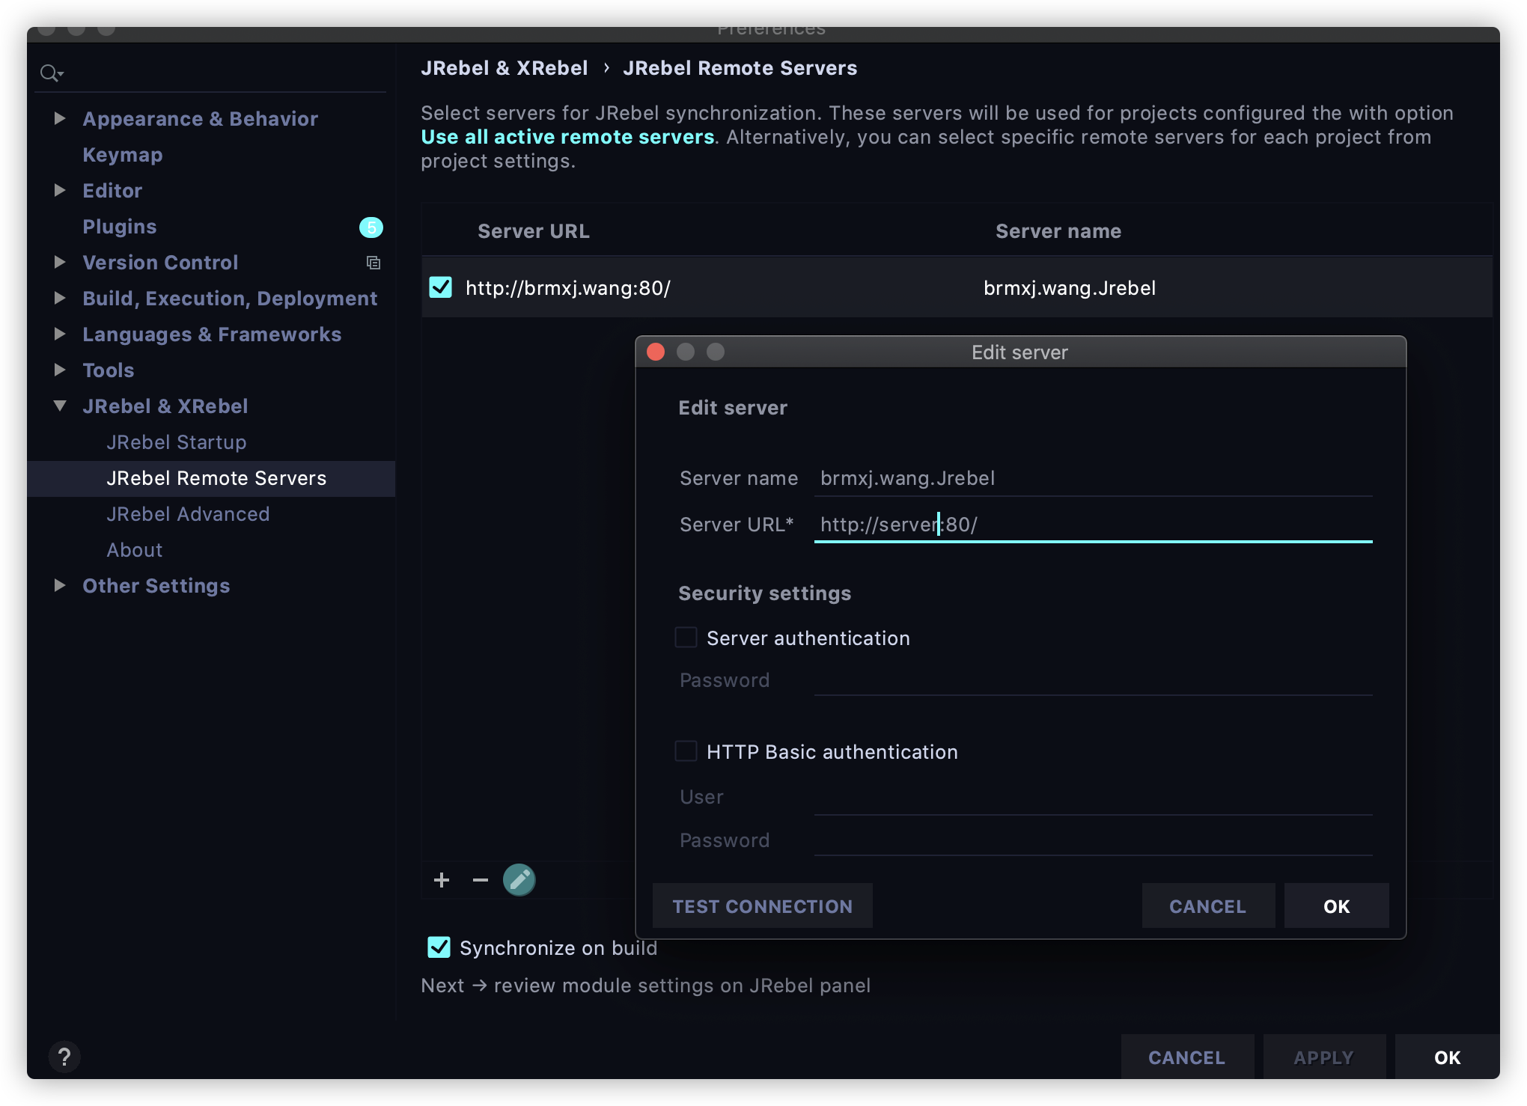This screenshot has width=1527, height=1106.
Task: Toggle Synchronize on build checkbox
Action: coord(439,947)
